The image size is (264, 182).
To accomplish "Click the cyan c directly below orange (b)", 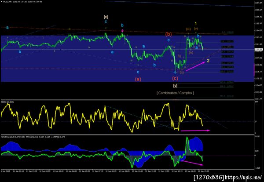I will pyautogui.click(x=169, y=40).
